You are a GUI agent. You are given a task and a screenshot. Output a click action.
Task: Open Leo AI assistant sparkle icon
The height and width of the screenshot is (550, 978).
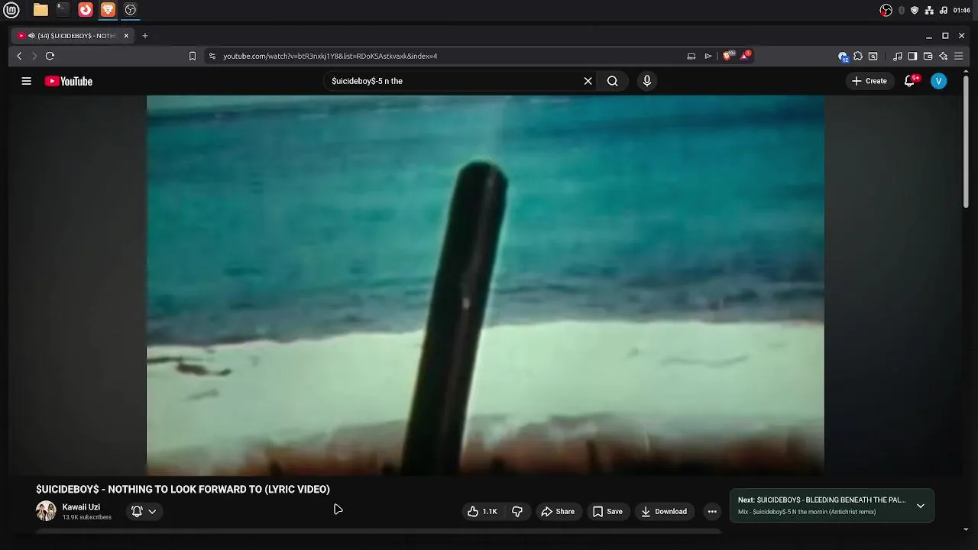[944, 56]
